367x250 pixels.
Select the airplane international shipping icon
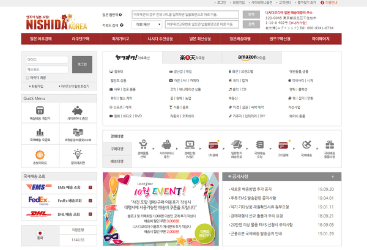point(306,145)
